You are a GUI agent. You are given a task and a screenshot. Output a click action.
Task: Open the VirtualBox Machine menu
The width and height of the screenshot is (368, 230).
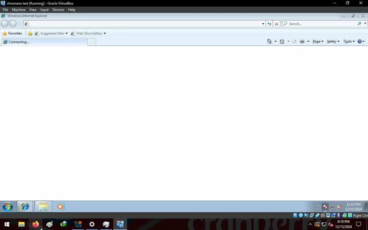point(19,10)
